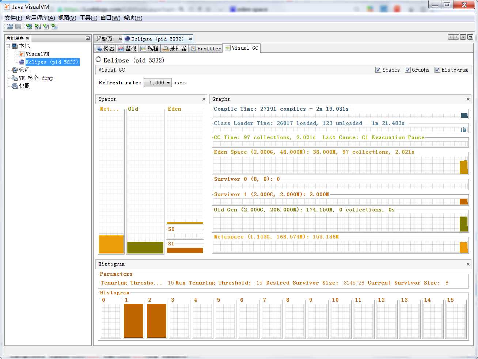Open the Refresh rate dropdown
The height and width of the screenshot is (359, 478).
pos(158,83)
